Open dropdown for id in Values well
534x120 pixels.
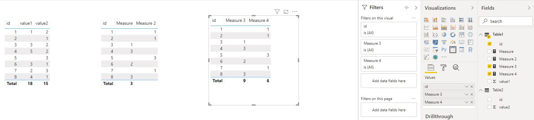coord(467,87)
